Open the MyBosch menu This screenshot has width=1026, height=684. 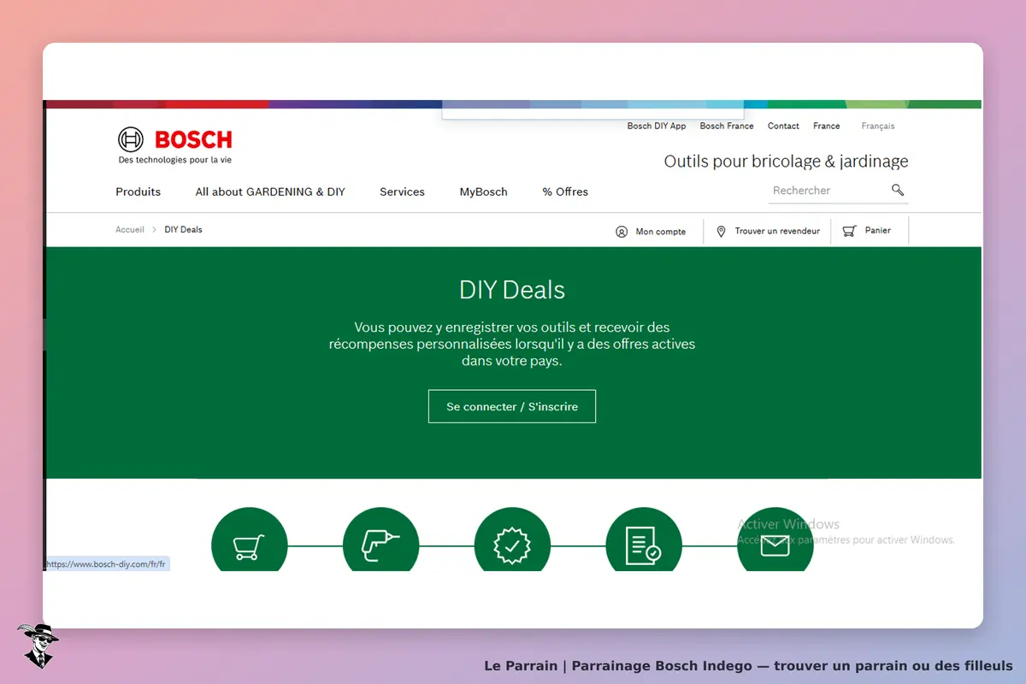coord(483,192)
